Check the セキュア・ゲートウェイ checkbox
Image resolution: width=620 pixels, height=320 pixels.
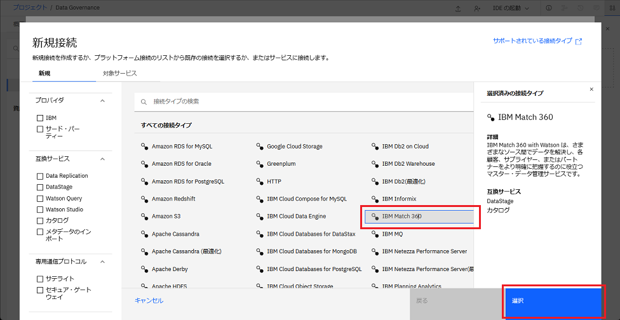pyautogui.click(x=39, y=290)
